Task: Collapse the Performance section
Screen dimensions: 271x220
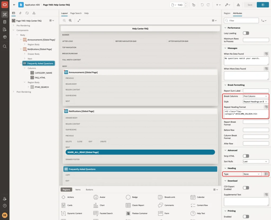Action: coord(225,28)
